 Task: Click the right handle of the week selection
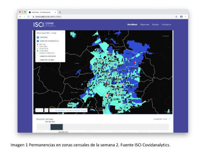(63, 127)
